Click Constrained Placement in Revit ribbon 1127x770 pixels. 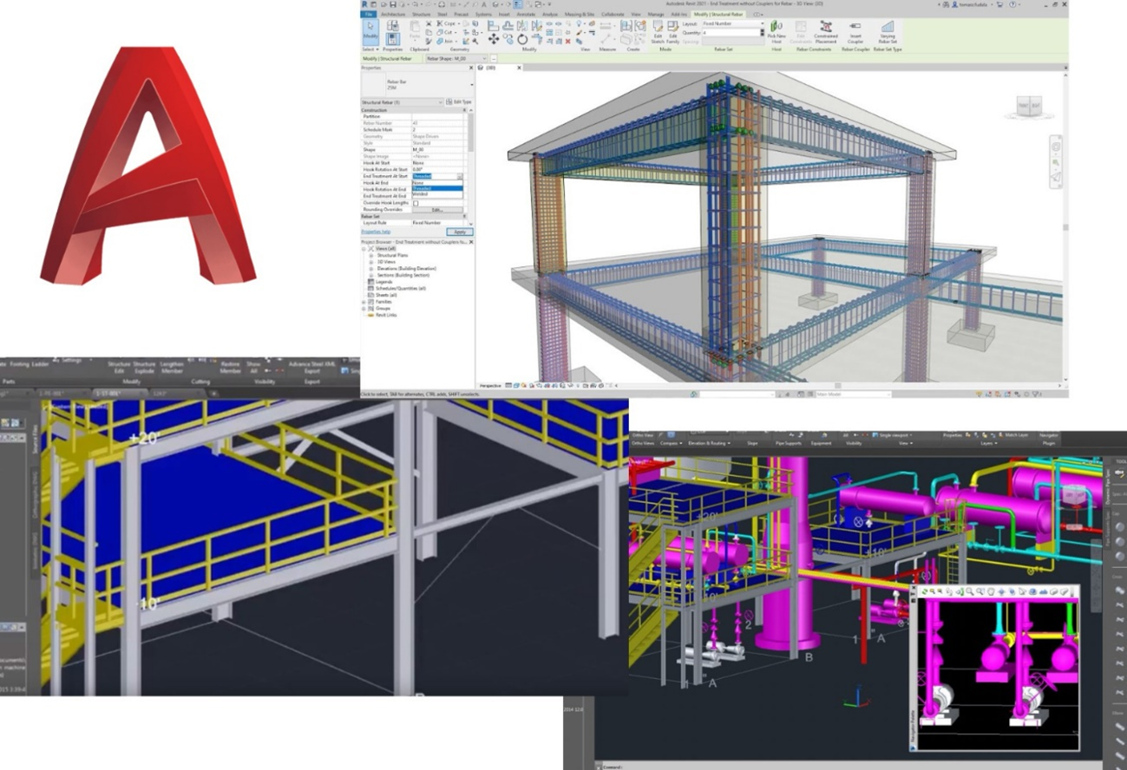(x=825, y=32)
